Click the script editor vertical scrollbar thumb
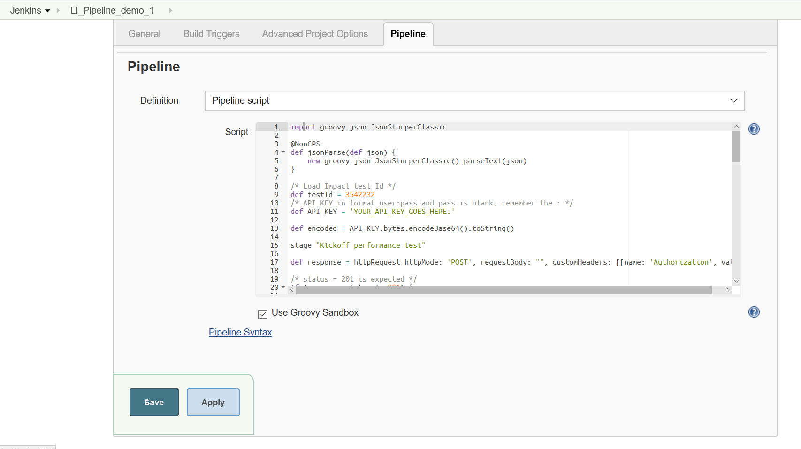 736,146
